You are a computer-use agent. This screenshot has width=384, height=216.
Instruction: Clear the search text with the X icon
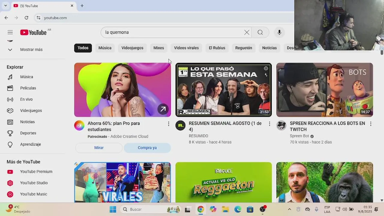click(x=247, y=32)
